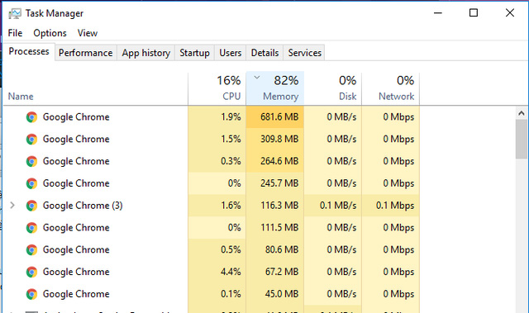Click the 0.1% CPU cell
Viewport: 529px width, 313px height.
tap(217, 294)
